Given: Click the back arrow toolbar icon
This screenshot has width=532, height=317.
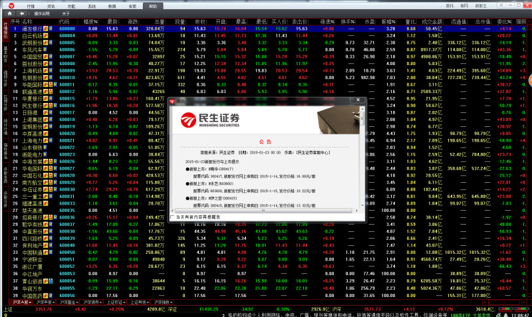Looking at the screenshot, I should pyautogui.click(x=22, y=13).
